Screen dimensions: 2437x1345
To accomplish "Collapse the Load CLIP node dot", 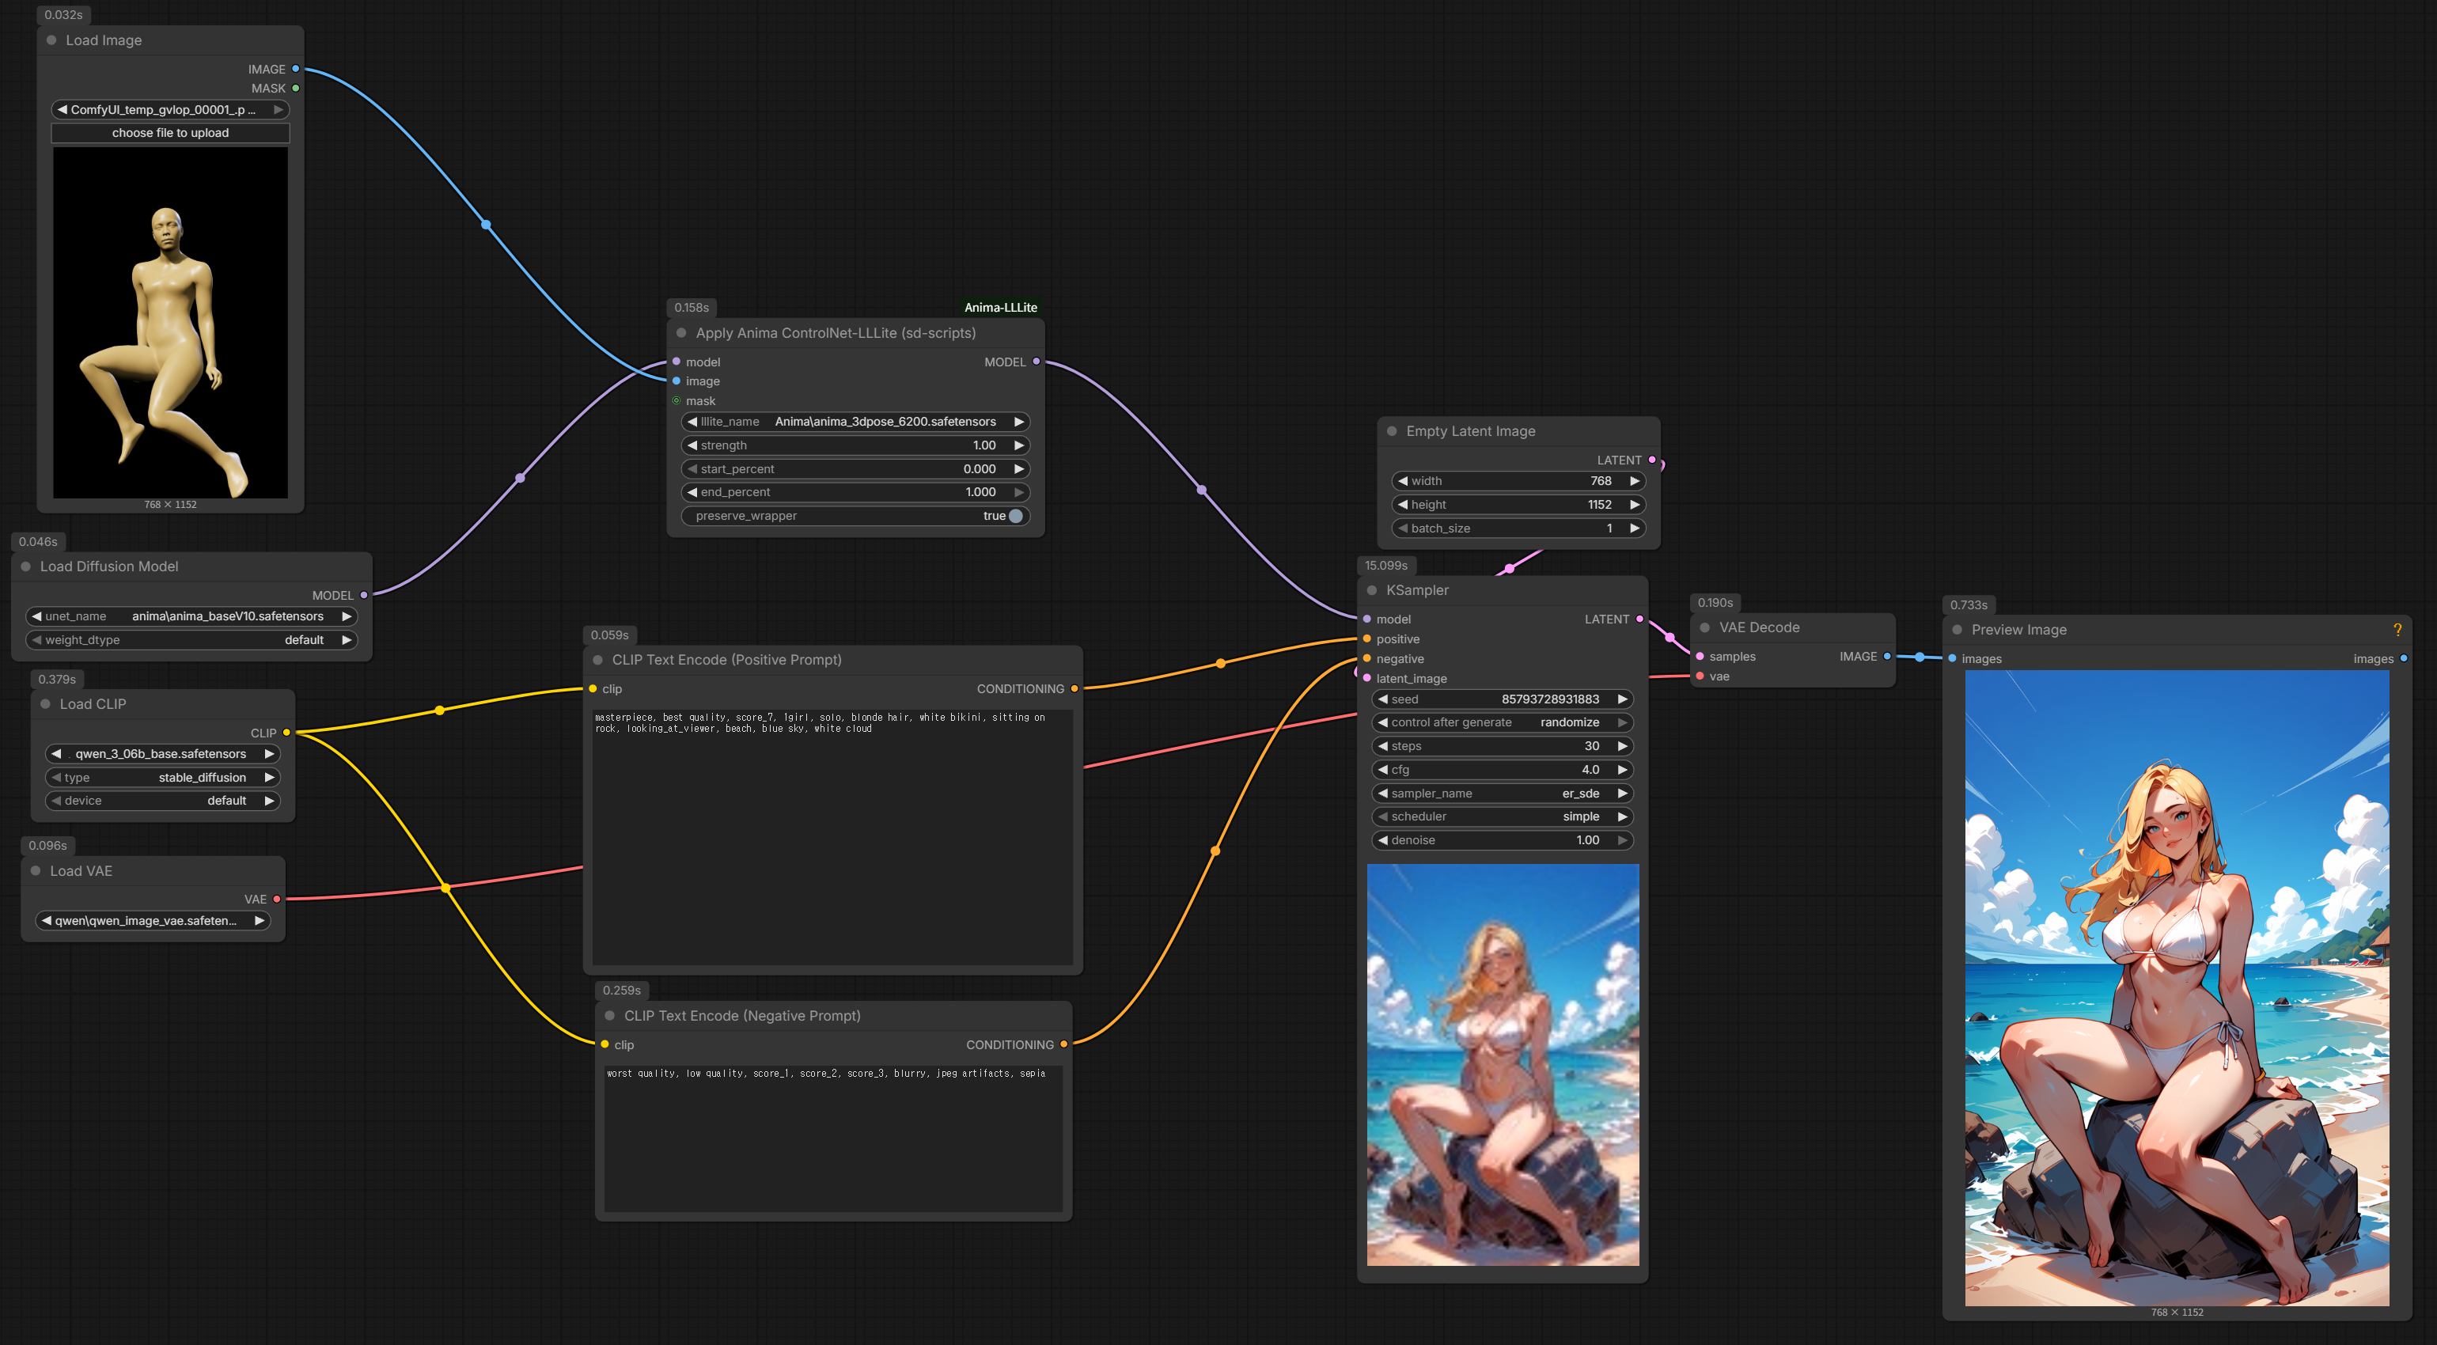I will coord(45,703).
